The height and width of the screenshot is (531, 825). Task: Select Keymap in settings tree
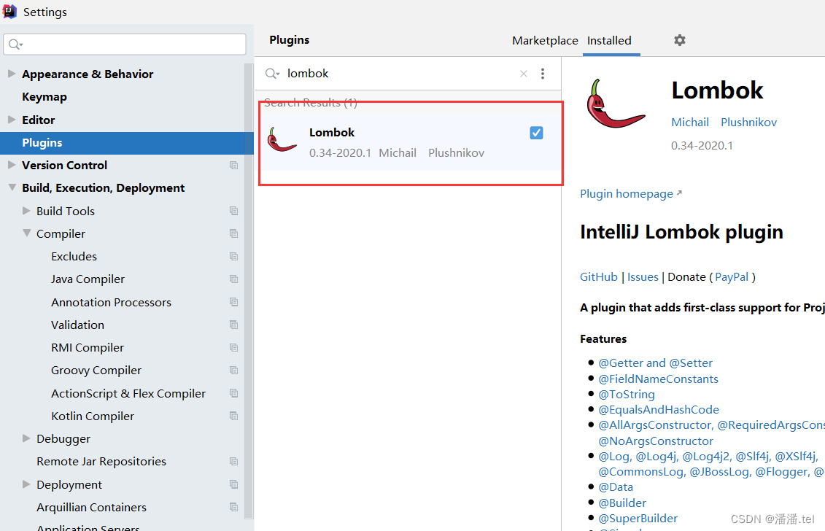click(44, 97)
